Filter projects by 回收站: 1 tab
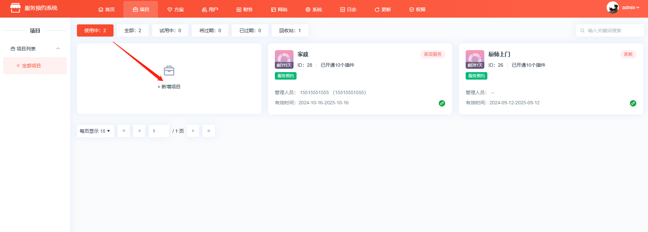The width and height of the screenshot is (648, 232). (290, 30)
